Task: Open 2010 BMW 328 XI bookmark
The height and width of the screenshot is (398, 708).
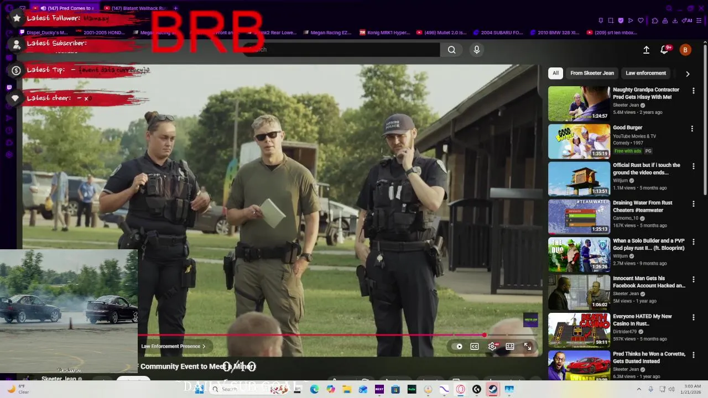Action: point(554,33)
